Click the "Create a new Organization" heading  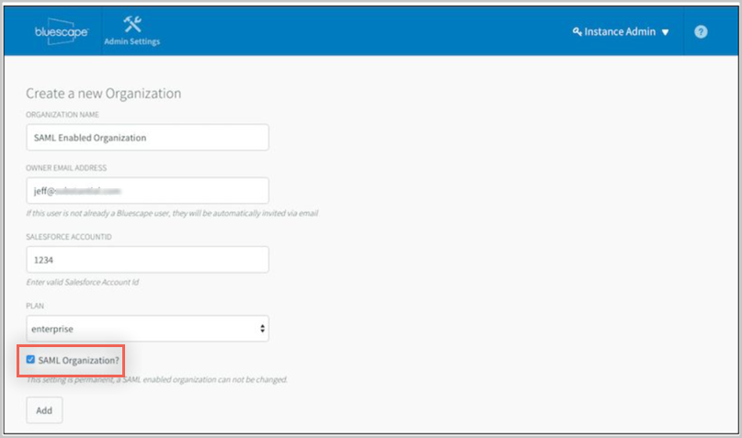tap(103, 94)
